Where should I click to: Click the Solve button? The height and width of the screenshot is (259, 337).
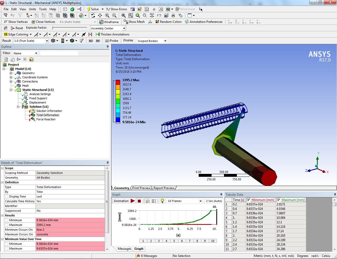[93, 9]
